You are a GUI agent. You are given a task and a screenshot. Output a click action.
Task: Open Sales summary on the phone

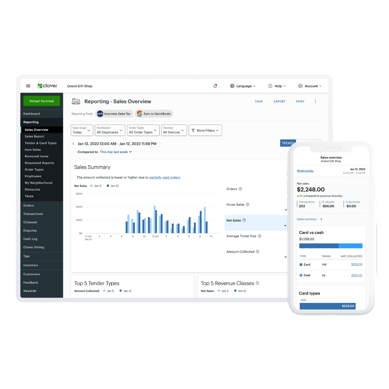point(309,219)
